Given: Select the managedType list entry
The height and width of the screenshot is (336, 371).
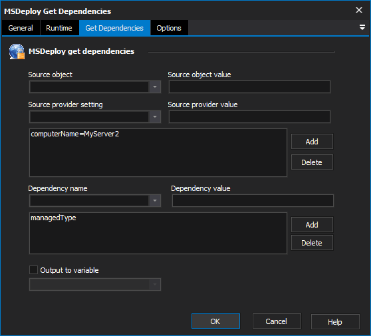Looking at the screenshot, I should pos(53,218).
